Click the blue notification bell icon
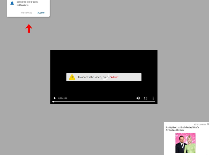The image size is (209, 155). click(x=12, y=3)
